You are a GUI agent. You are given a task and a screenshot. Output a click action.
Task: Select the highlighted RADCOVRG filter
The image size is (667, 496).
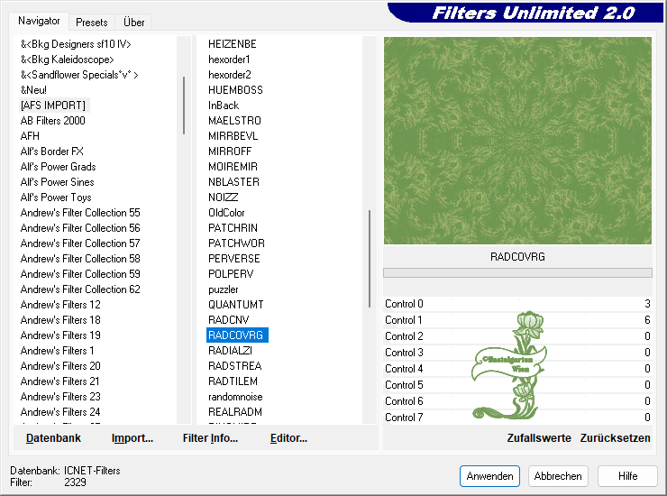[237, 335]
